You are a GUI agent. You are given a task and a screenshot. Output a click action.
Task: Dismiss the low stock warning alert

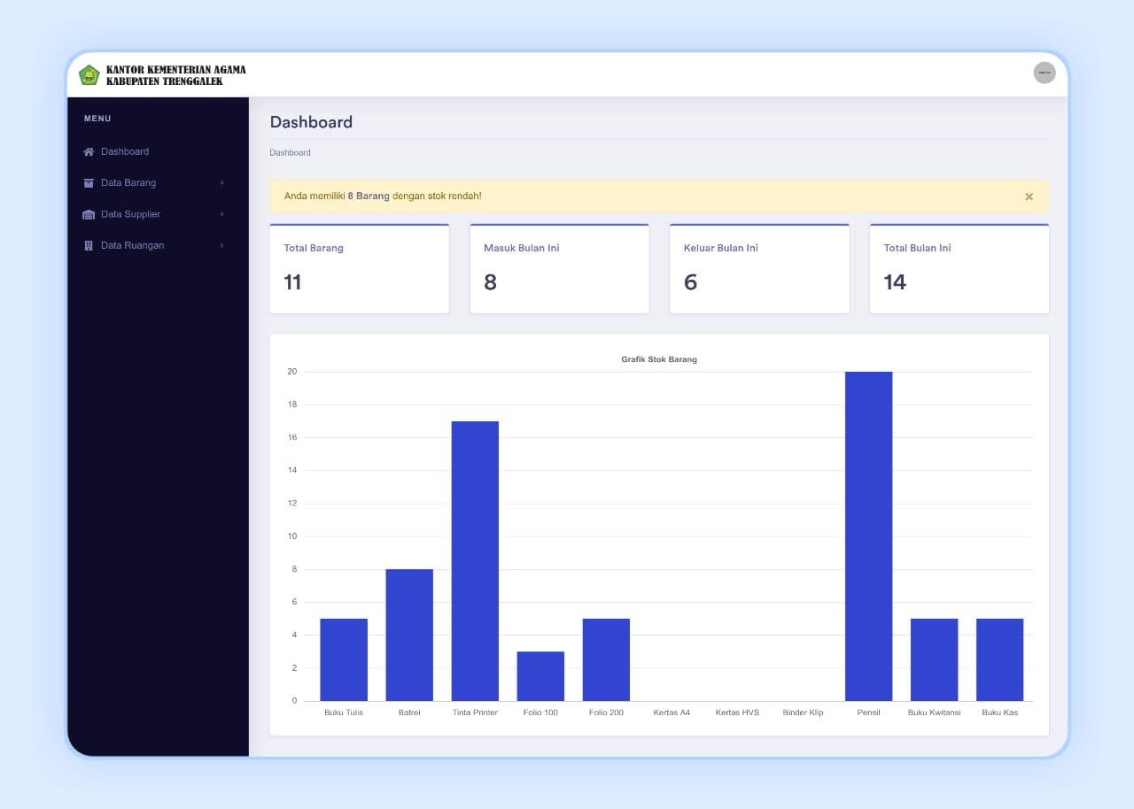click(x=1029, y=196)
